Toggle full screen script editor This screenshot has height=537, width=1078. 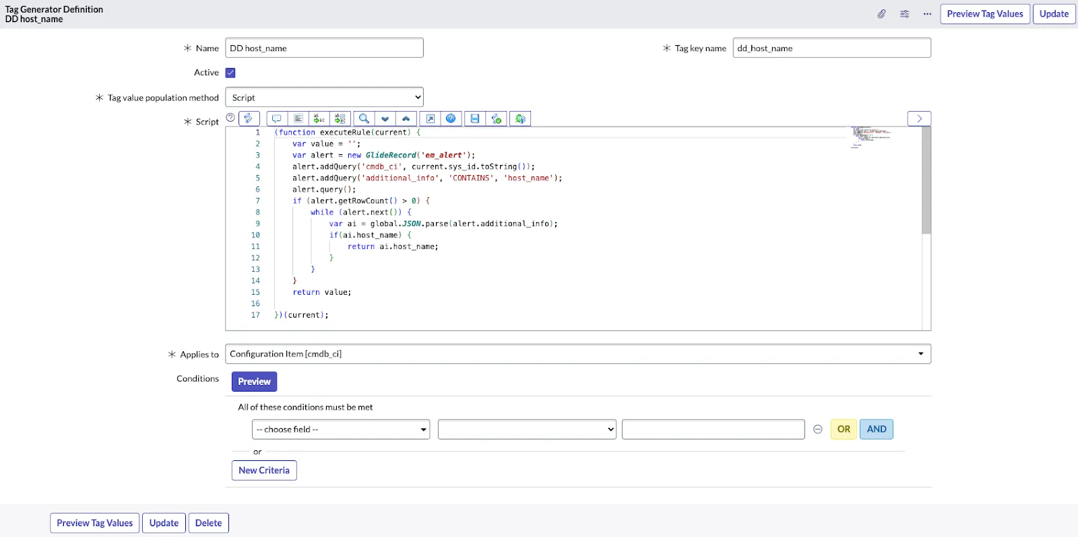(430, 118)
